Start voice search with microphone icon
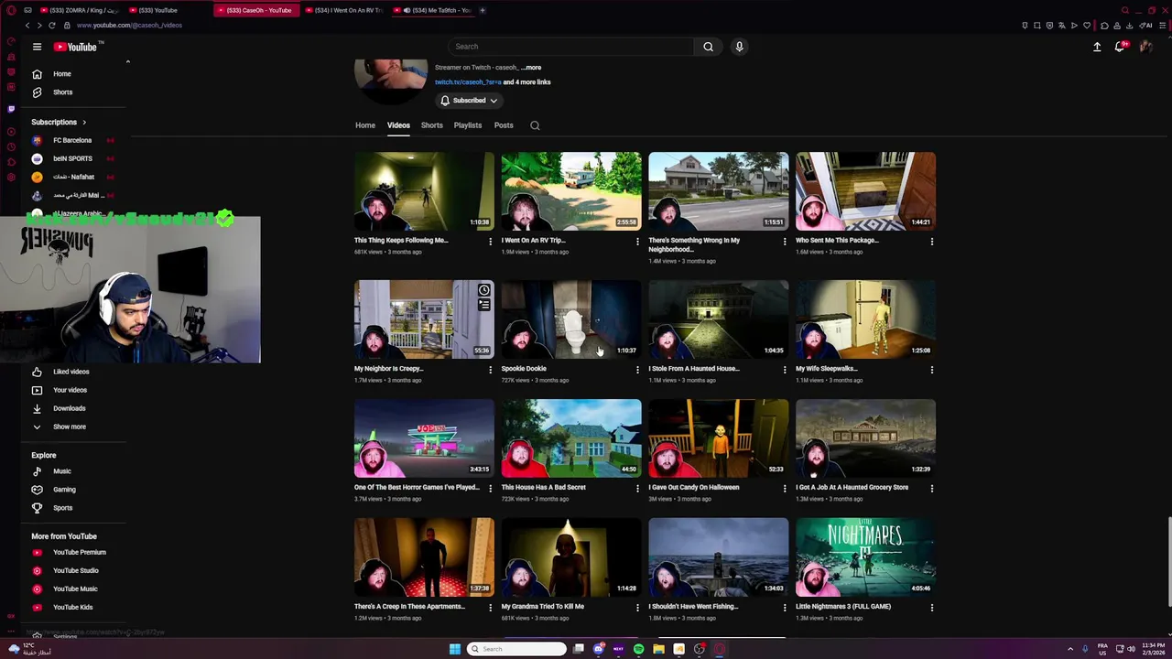 (739, 47)
